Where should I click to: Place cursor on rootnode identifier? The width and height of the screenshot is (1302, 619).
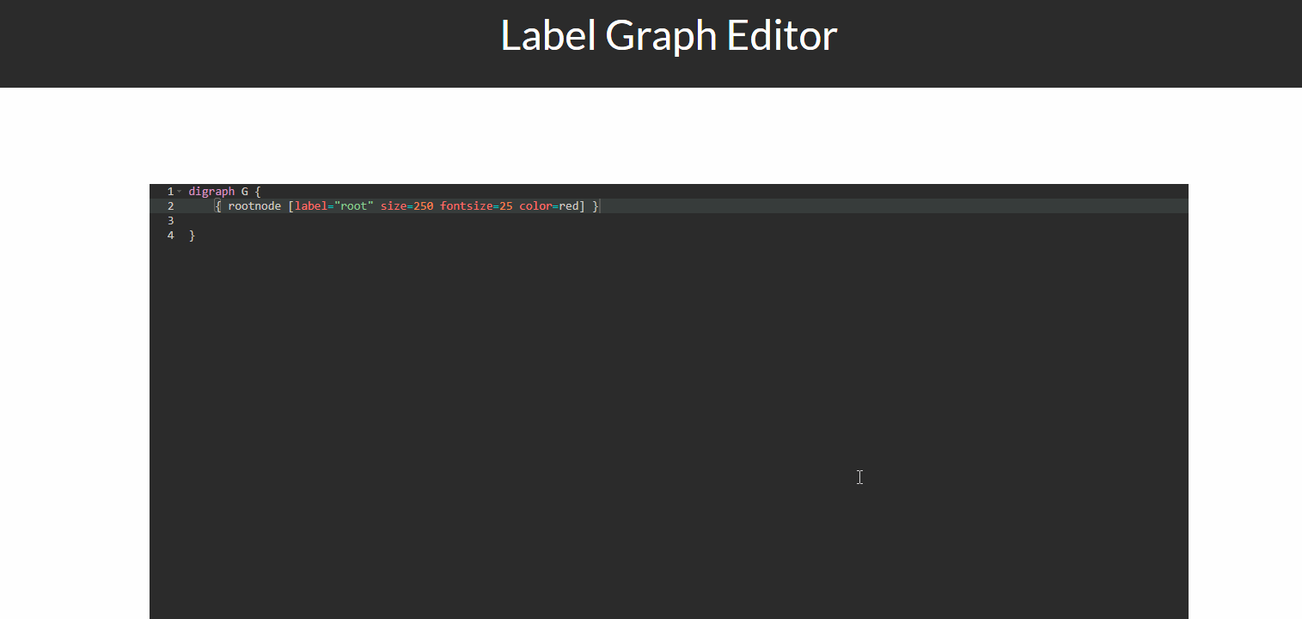click(x=254, y=205)
